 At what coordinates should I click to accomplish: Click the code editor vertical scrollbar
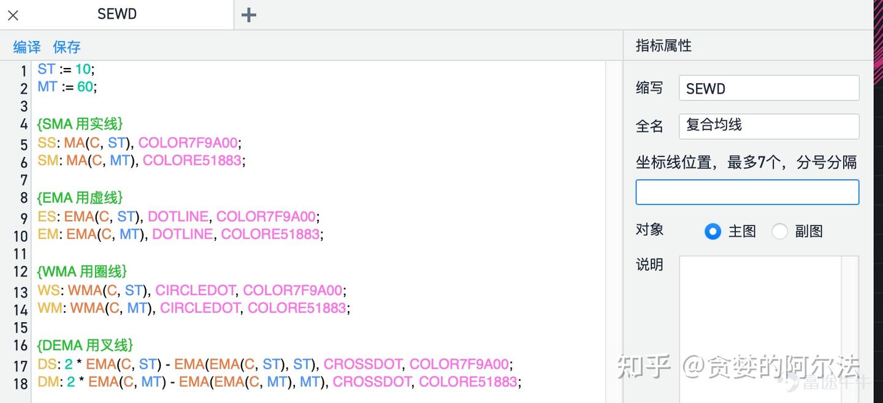pyautogui.click(x=614, y=232)
